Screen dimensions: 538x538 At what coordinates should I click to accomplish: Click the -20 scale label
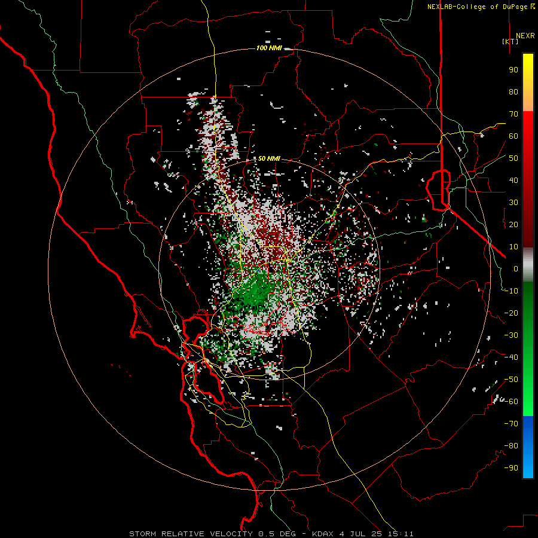click(x=511, y=313)
